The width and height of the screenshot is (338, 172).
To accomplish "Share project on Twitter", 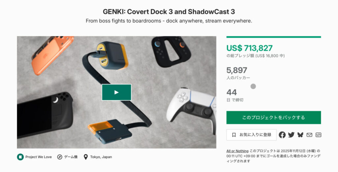I will [x=291, y=135].
